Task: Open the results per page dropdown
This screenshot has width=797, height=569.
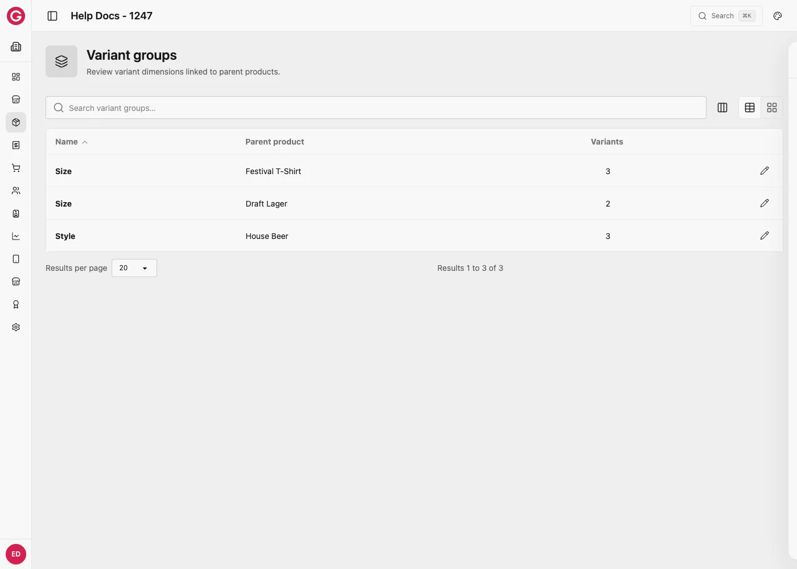Action: pos(134,268)
